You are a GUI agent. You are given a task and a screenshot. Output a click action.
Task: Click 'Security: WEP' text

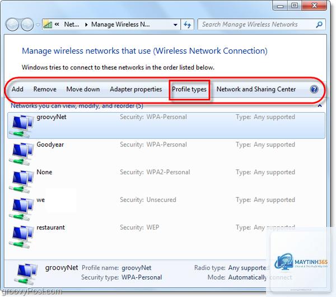point(139,228)
